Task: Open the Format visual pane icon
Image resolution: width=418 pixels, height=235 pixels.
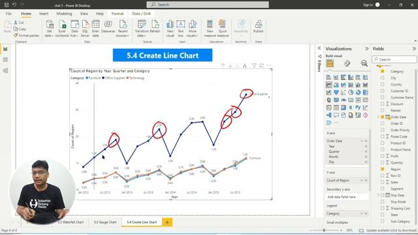Action: pyautogui.click(x=347, y=63)
